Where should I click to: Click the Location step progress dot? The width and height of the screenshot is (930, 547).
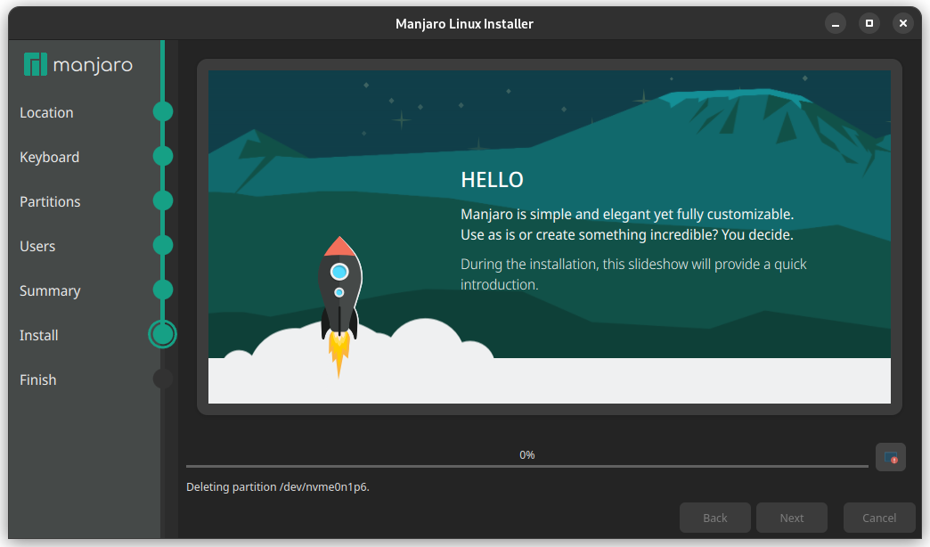[x=162, y=111]
